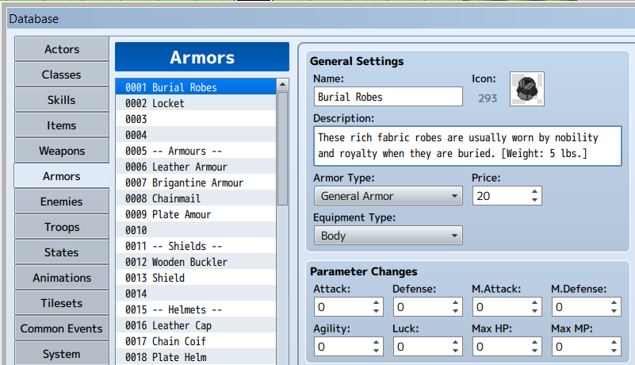Viewport: 635px width, 365px height.
Task: Increase the Max HP parameter stepper
Action: [534, 342]
